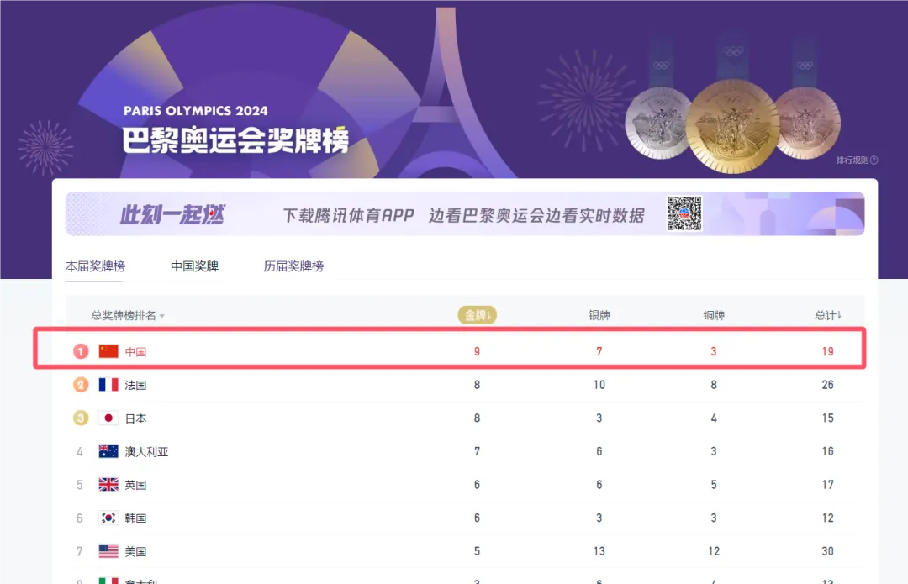Sort the table by 金牌 column
The height and width of the screenshot is (584, 908).
pos(477,315)
